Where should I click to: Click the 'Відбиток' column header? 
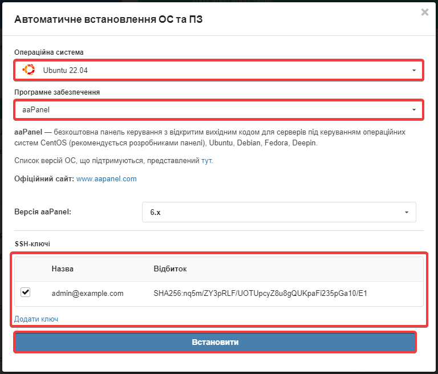[x=170, y=269]
